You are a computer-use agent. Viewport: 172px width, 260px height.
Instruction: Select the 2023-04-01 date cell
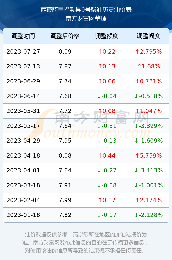[23, 170]
